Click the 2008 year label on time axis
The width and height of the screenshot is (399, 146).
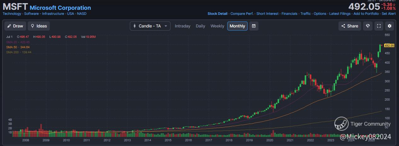(26, 140)
